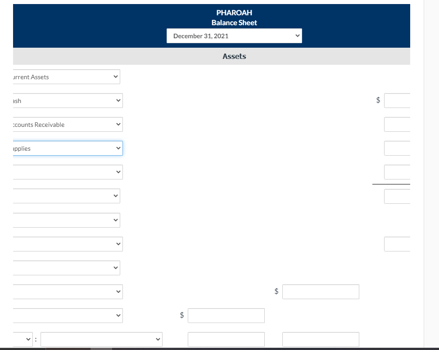Image resolution: width=439 pixels, height=350 pixels.
Task: Expand the Cash account dropdown
Action: [x=68, y=100]
